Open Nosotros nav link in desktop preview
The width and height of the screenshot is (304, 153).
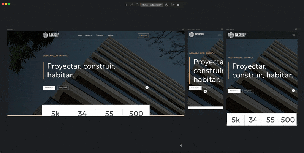(x=89, y=35)
